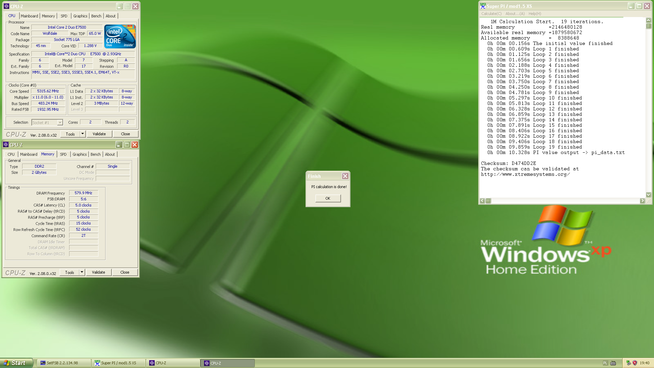
Task: Click Tools button in Memory CPU-Z window
Action: tap(69, 272)
